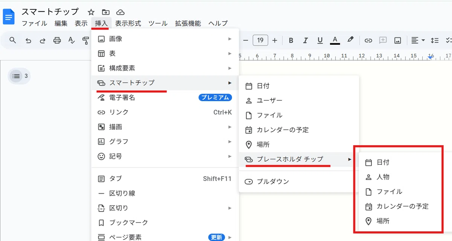This screenshot has width=452, height=241.
Task: Expand the 描画 submenu
Action: point(165,127)
